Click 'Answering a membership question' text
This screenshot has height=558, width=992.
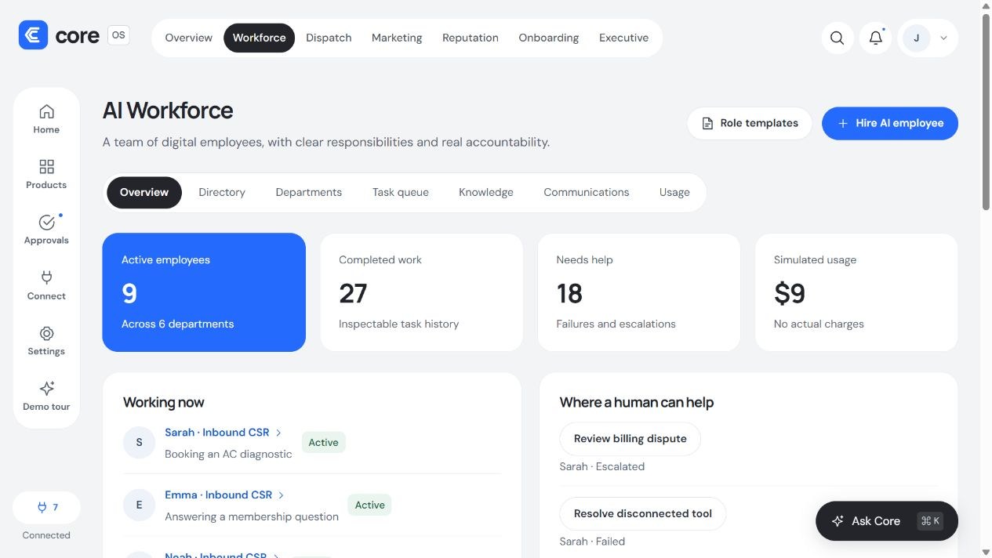pos(252,517)
